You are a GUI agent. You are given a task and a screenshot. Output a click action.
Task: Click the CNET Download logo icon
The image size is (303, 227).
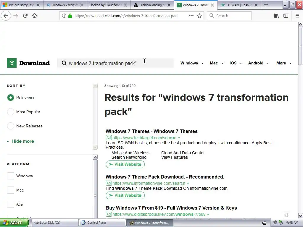pyautogui.click(x=12, y=63)
